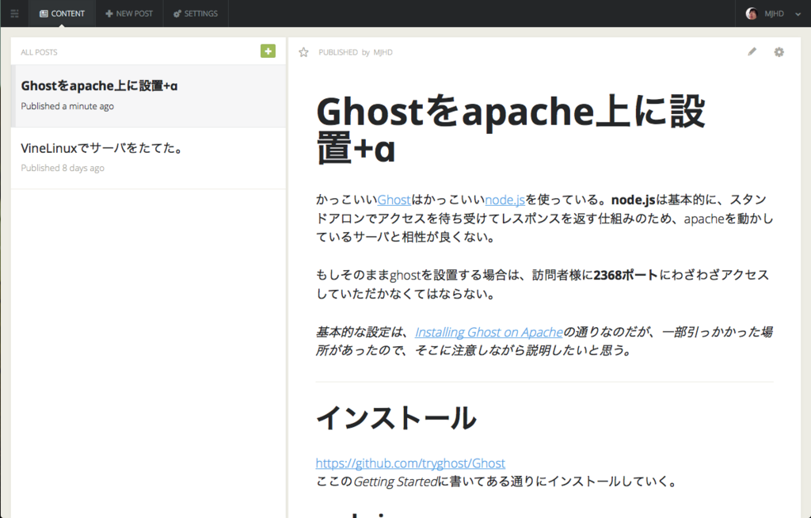Click the MJHD user avatar
This screenshot has height=518, width=811.
(x=752, y=13)
